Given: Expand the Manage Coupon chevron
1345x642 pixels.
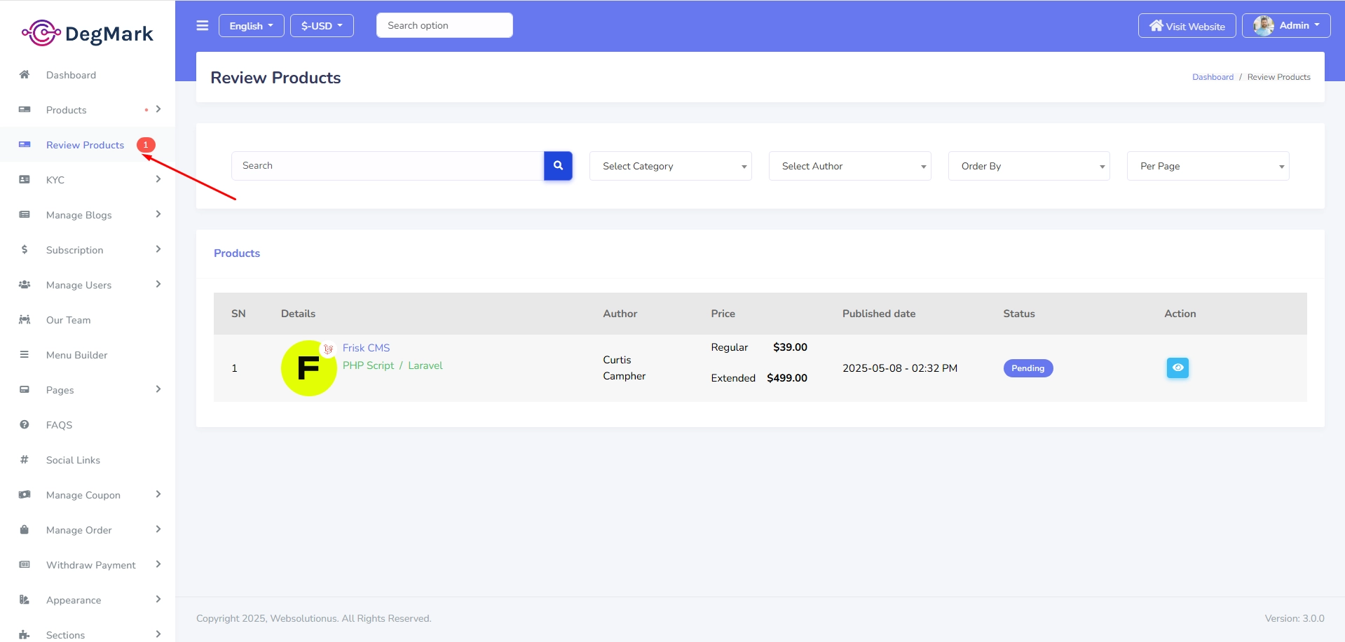Looking at the screenshot, I should tap(158, 494).
